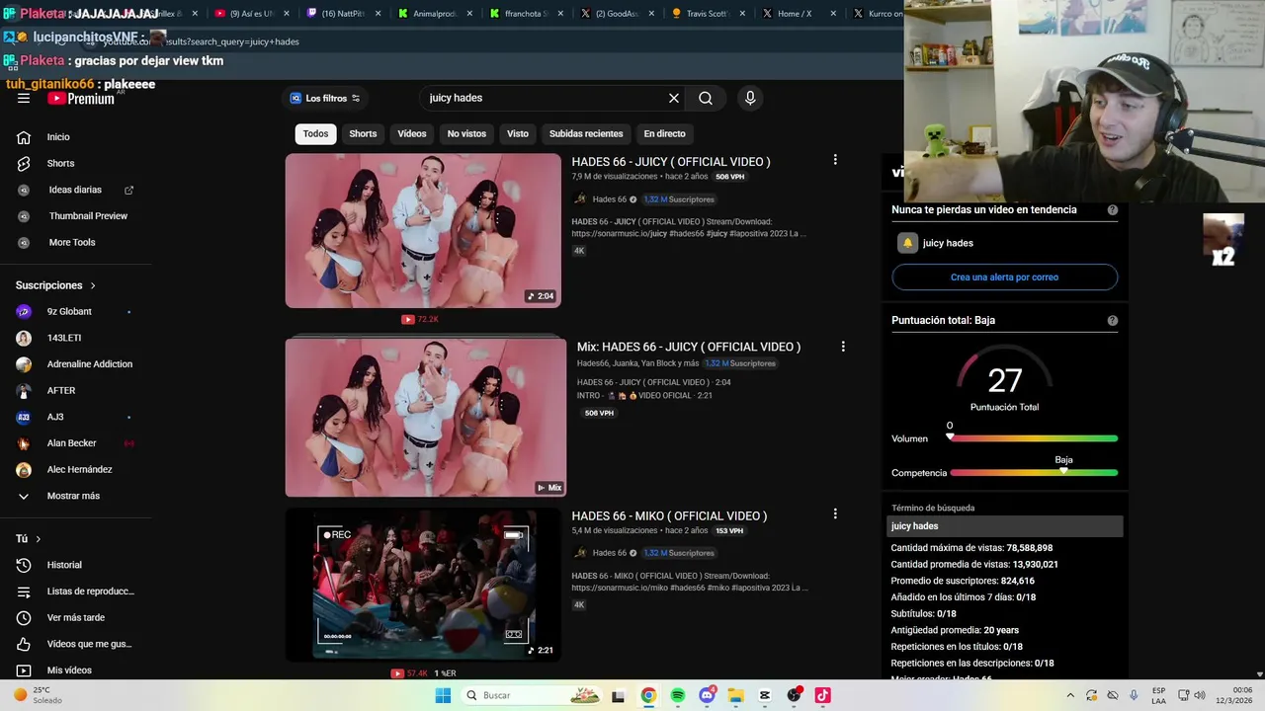
Task: Open Hades 66 channel under JUICY video
Action: click(x=609, y=199)
